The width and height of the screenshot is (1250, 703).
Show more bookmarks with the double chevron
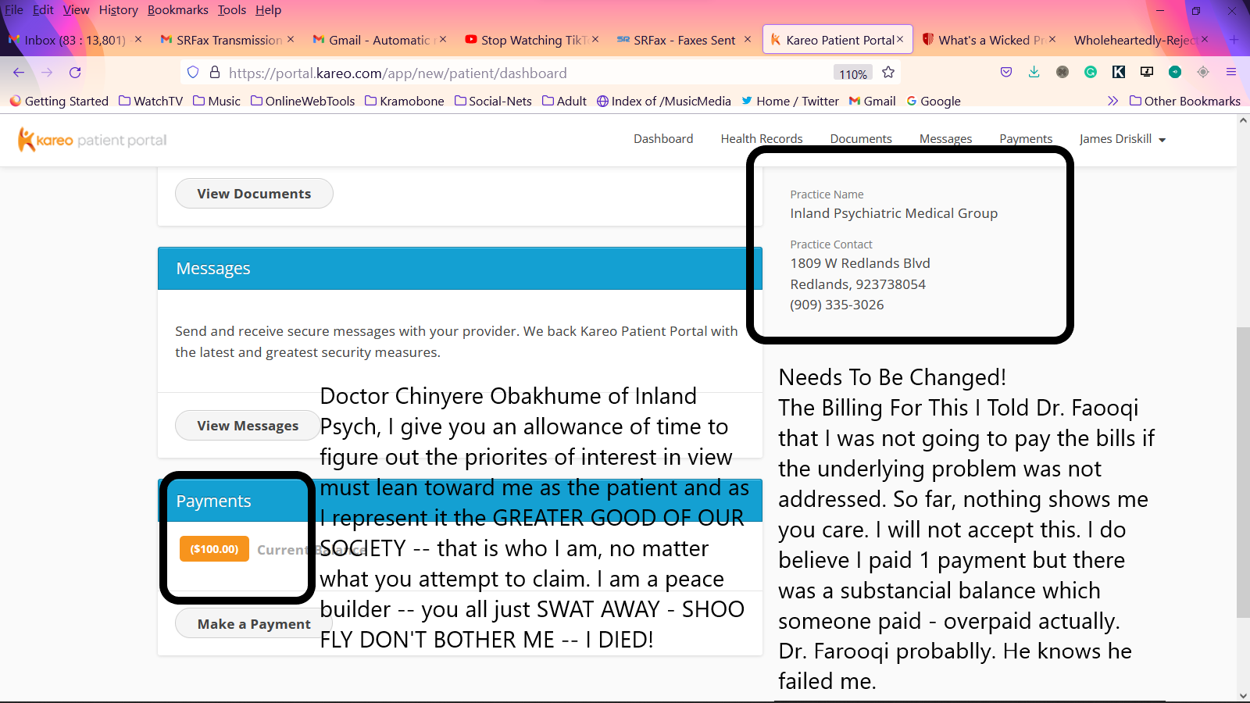click(x=1112, y=101)
